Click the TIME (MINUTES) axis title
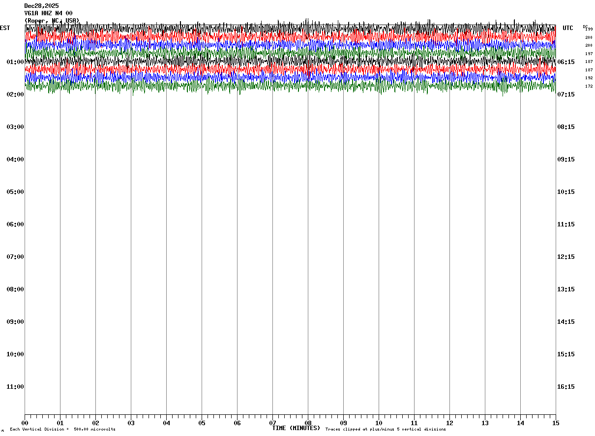595x436 pixels. pos(296,428)
